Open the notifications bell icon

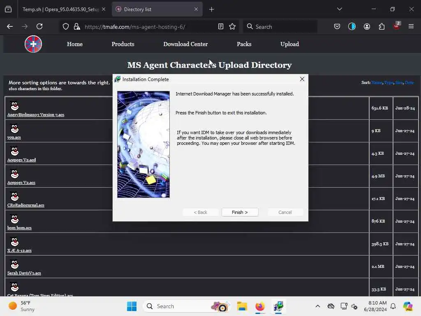pyautogui.click(x=393, y=306)
